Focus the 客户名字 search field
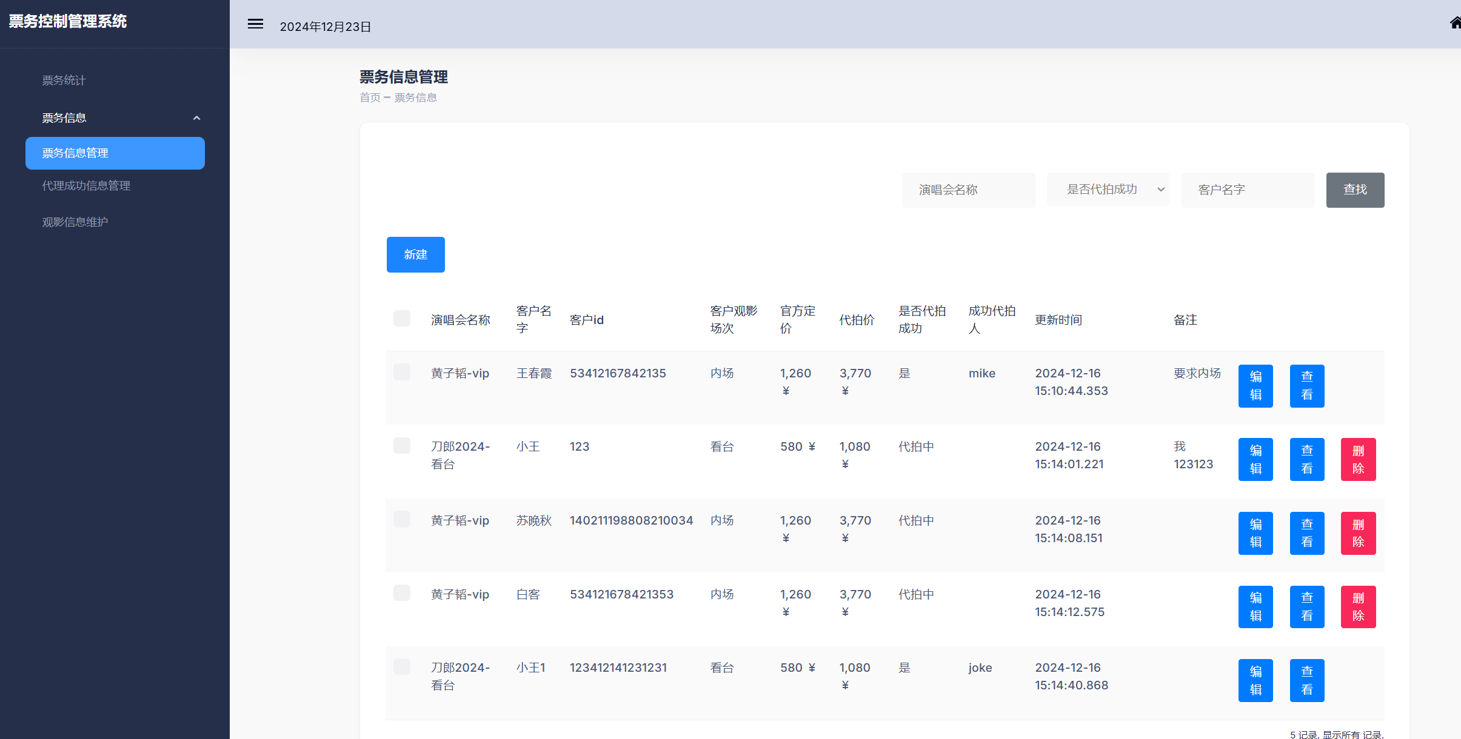Image resolution: width=1461 pixels, height=739 pixels. 1248,190
